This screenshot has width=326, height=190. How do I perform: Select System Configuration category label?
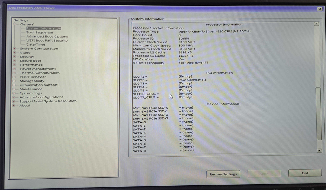pos(39,49)
